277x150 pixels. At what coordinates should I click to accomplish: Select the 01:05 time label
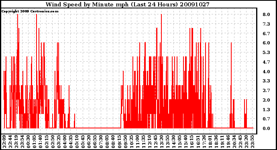tap(35, 142)
